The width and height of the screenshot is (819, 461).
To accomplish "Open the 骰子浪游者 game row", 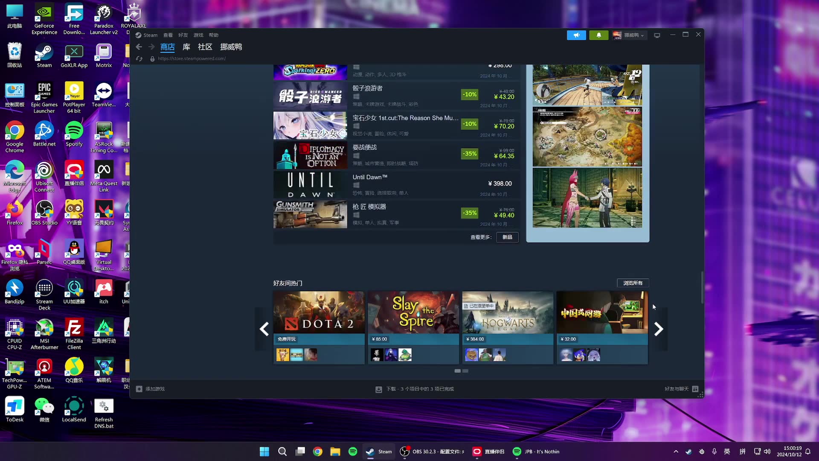I will [397, 96].
